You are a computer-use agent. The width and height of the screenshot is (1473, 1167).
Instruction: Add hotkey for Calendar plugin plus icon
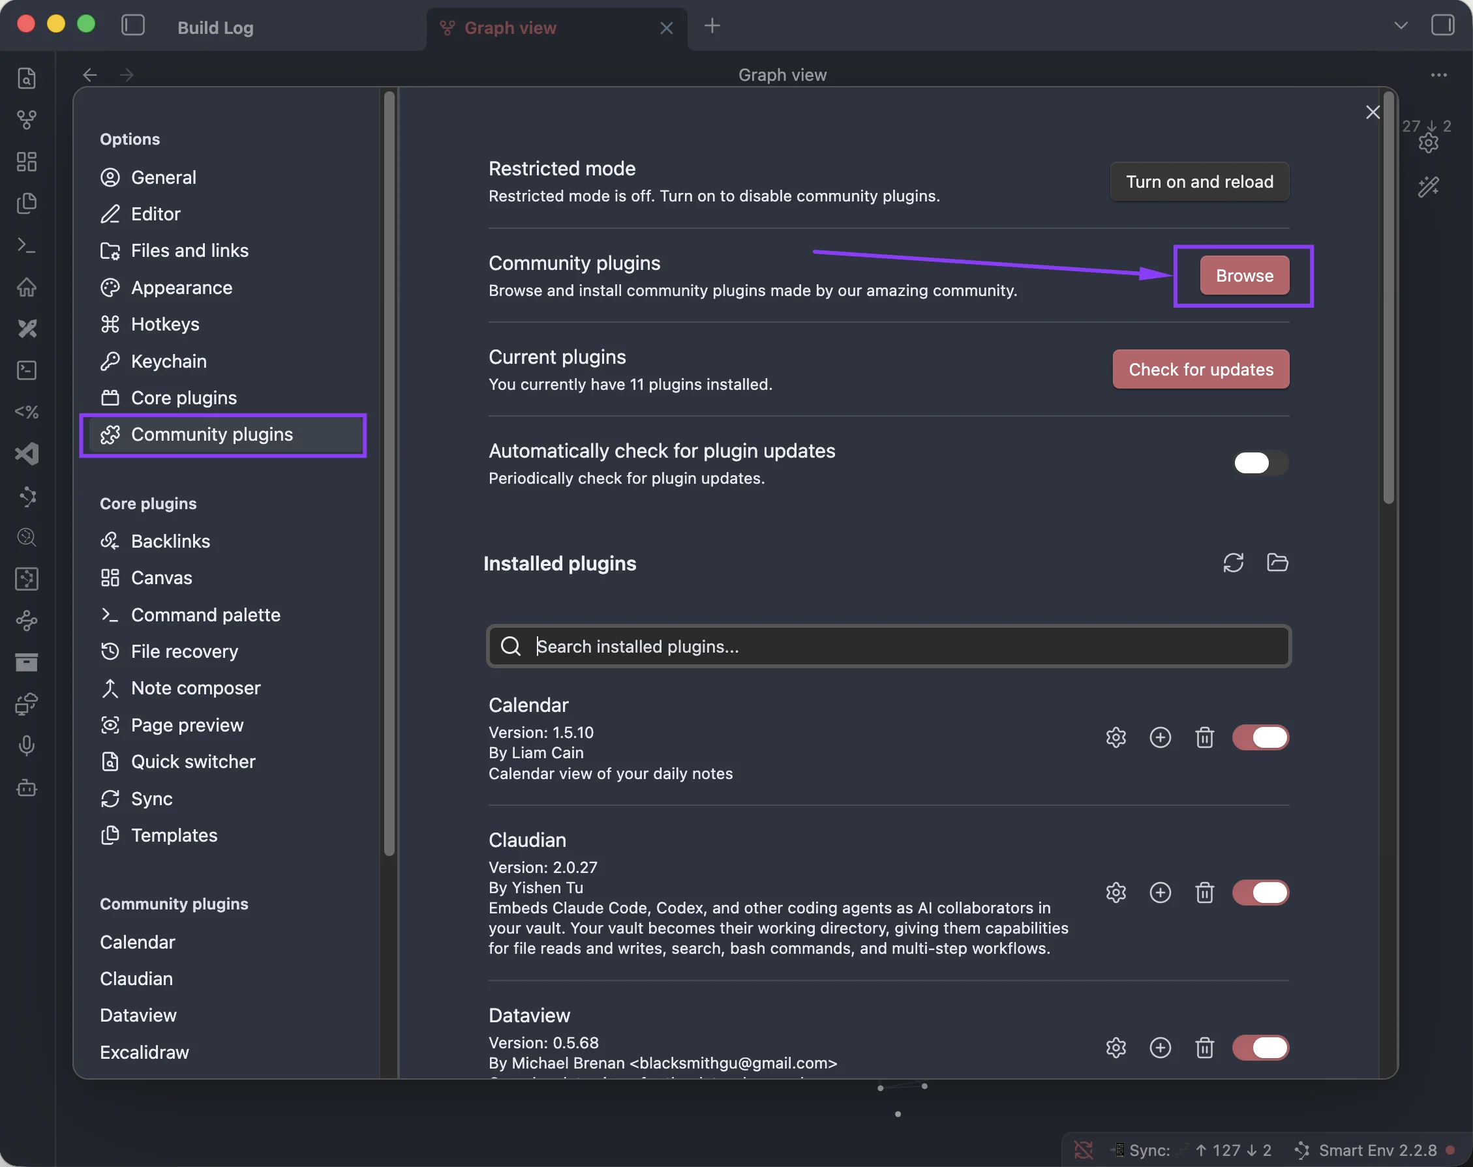coord(1160,737)
